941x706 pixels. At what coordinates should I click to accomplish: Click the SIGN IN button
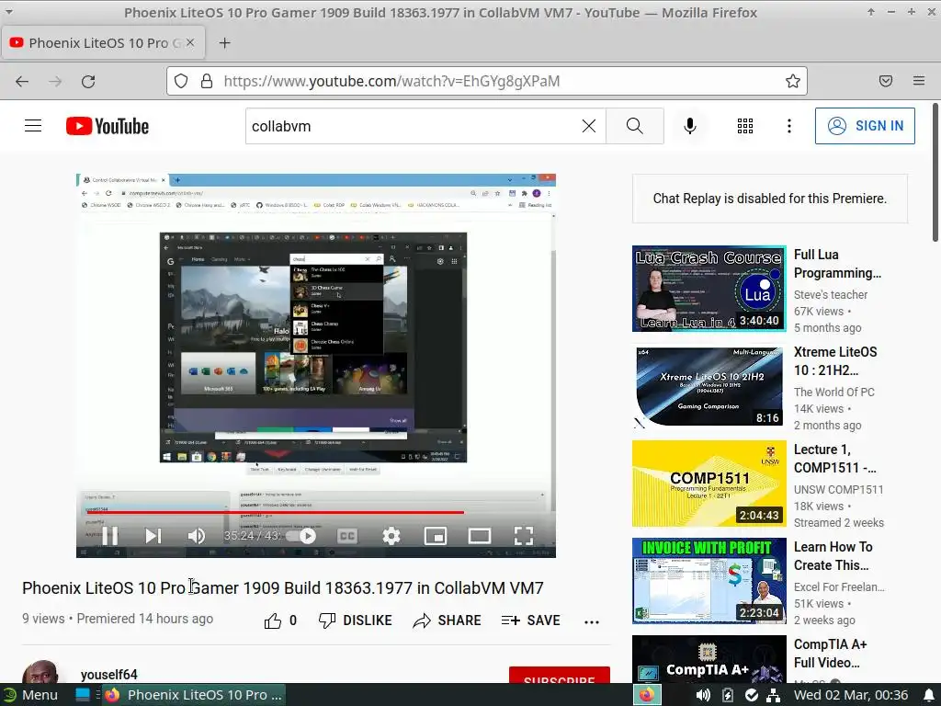[x=865, y=125]
